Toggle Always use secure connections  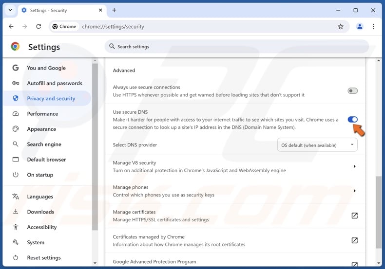pos(352,91)
